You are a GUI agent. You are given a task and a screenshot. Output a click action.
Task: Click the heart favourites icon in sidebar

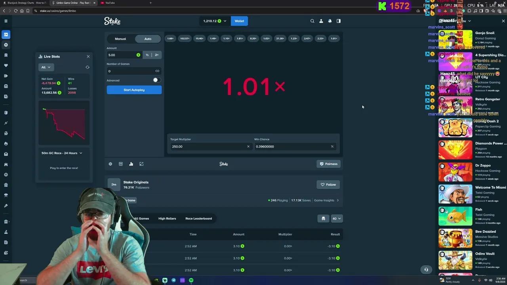click(x=6, y=65)
